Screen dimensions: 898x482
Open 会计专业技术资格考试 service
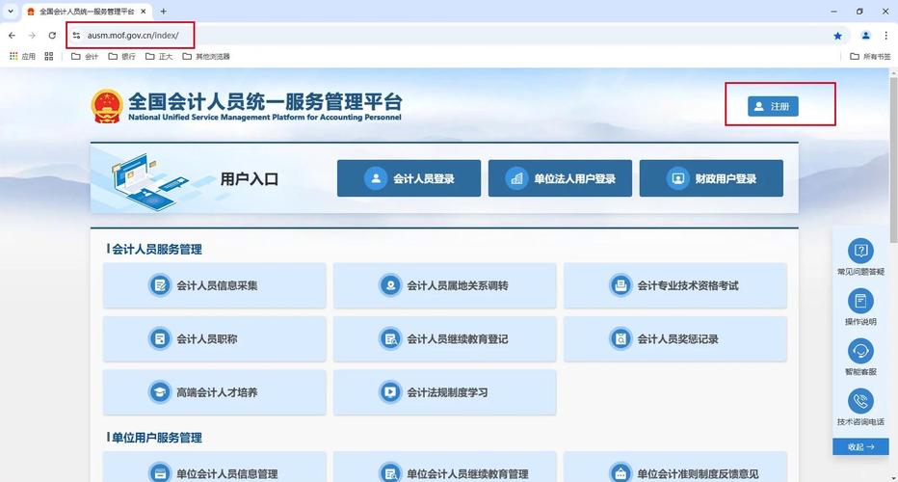(675, 285)
